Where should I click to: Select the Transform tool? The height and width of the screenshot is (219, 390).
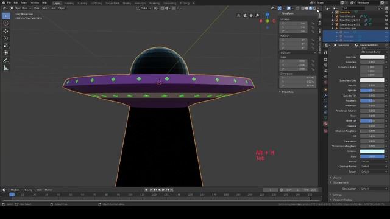point(5,53)
